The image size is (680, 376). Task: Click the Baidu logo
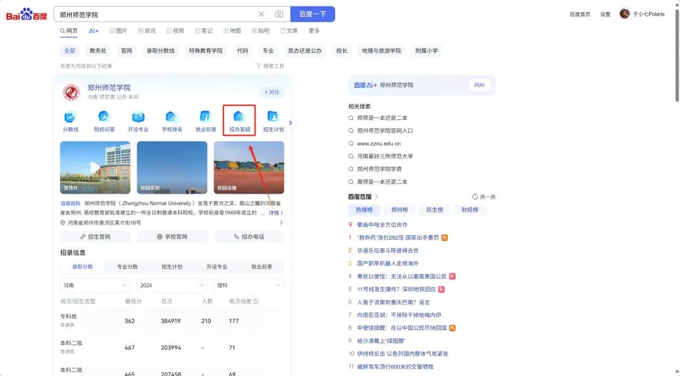(26, 14)
